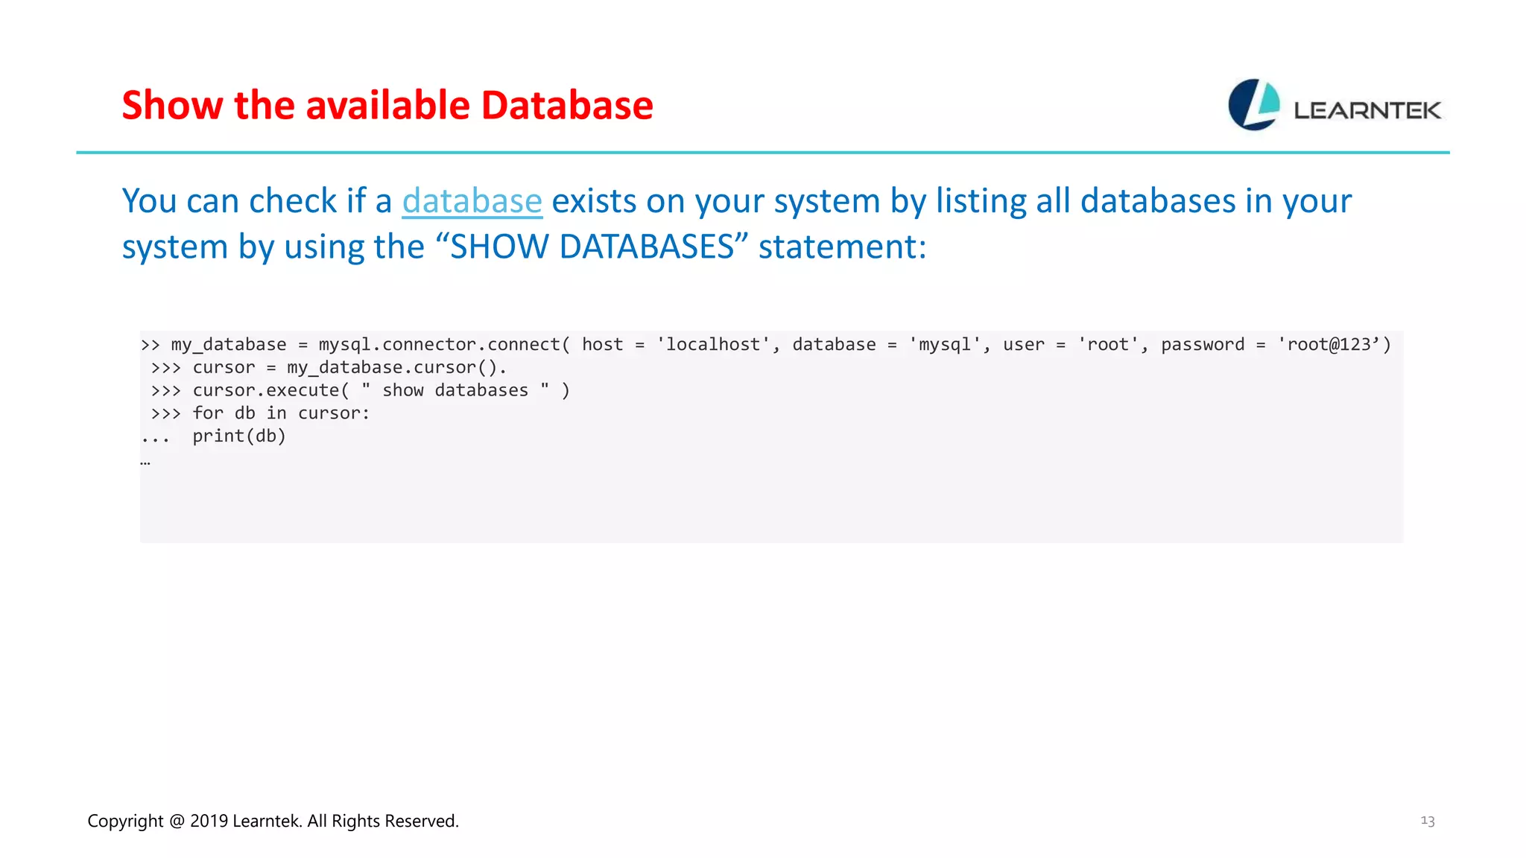The image size is (1526, 858).
Task: Click the Learntek copyright footer text
Action: (273, 821)
